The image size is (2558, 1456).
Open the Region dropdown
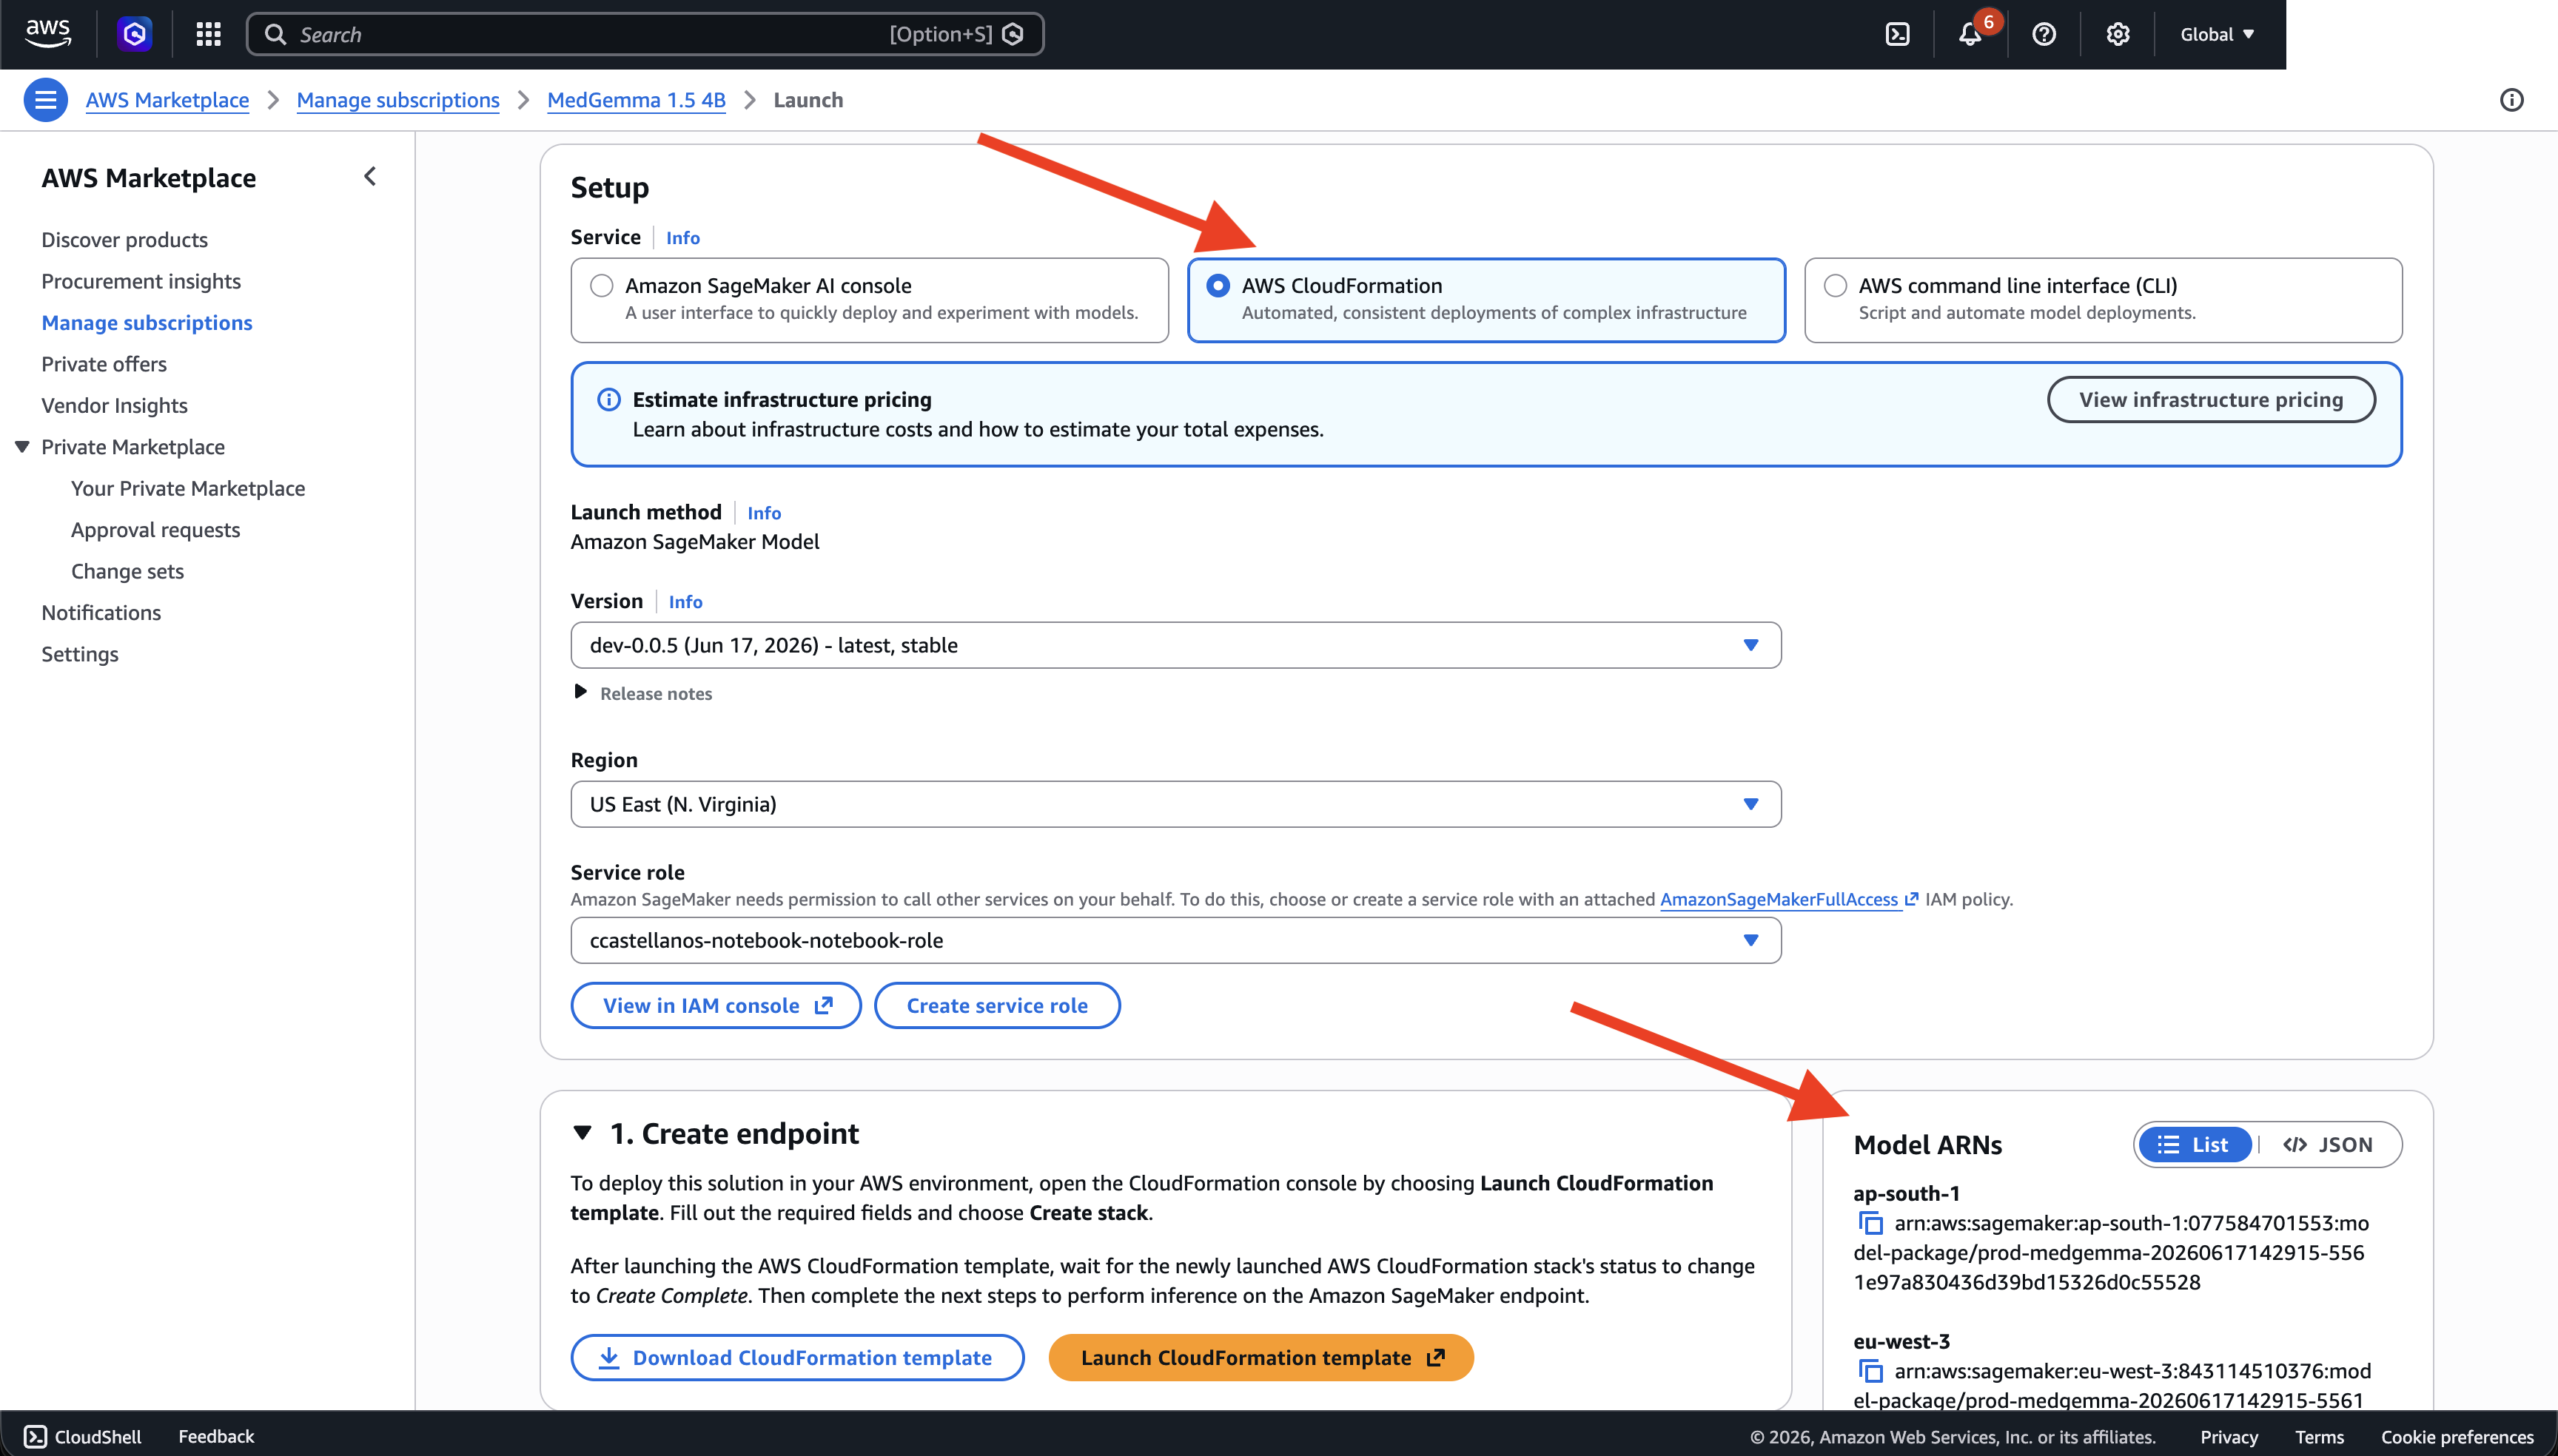pyautogui.click(x=1175, y=804)
